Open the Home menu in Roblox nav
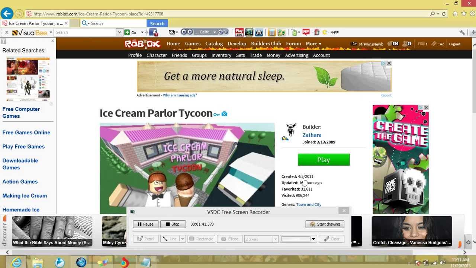This screenshot has width=476, height=268. [173, 44]
